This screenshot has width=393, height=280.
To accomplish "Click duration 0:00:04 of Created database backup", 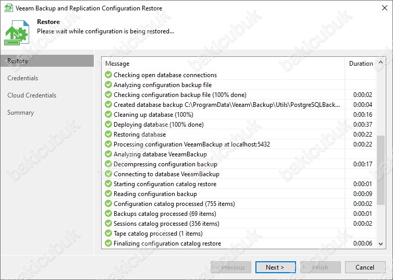I will [363, 105].
